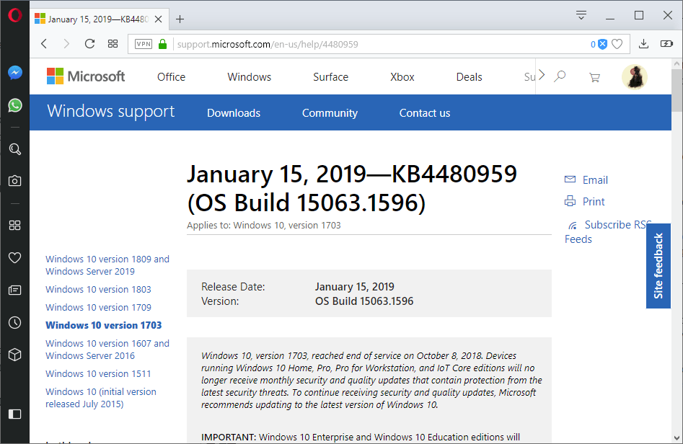Open extensions cube icon in the sidebar

(x=15, y=355)
